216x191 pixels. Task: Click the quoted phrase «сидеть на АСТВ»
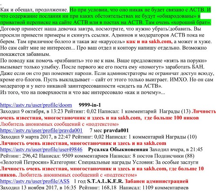click(x=139, y=86)
